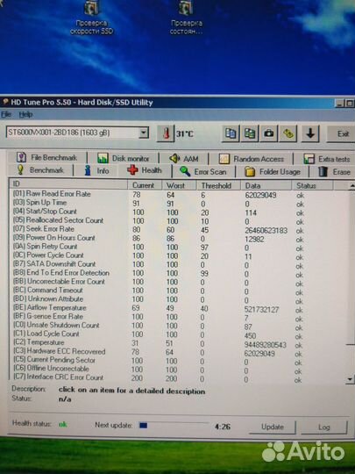This screenshot has height=474, width=355.
Task: Click the temperature thermometer icon
Action: tap(166, 133)
